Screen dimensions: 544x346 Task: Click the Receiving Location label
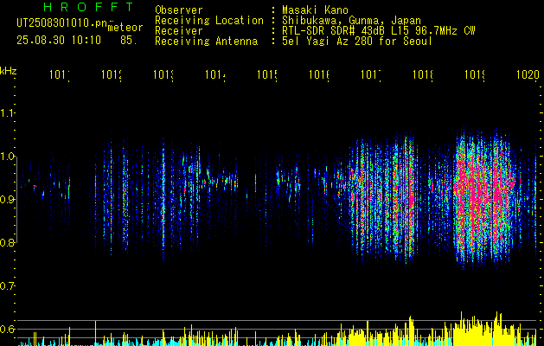[x=209, y=21]
